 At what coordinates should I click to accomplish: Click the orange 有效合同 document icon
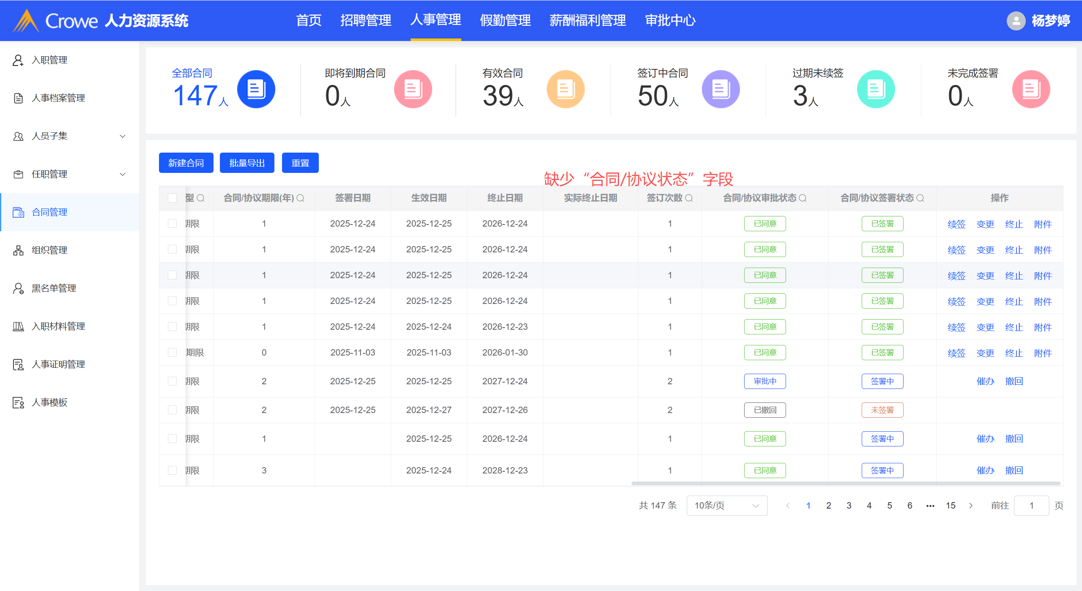pyautogui.click(x=565, y=89)
